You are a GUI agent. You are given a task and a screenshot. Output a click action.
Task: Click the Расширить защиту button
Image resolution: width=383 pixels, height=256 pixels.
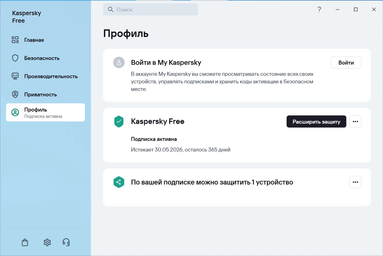pos(316,121)
